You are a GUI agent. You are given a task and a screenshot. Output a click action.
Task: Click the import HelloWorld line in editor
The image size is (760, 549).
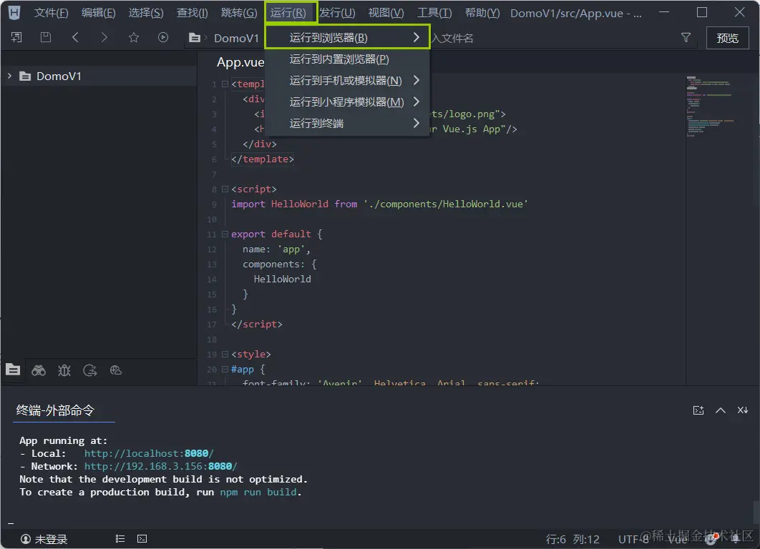click(x=379, y=204)
